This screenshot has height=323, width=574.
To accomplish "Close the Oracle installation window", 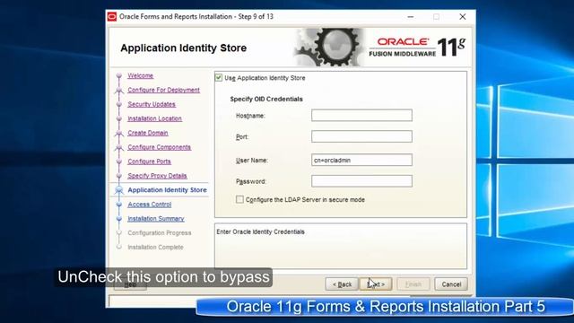I will 463,17.
